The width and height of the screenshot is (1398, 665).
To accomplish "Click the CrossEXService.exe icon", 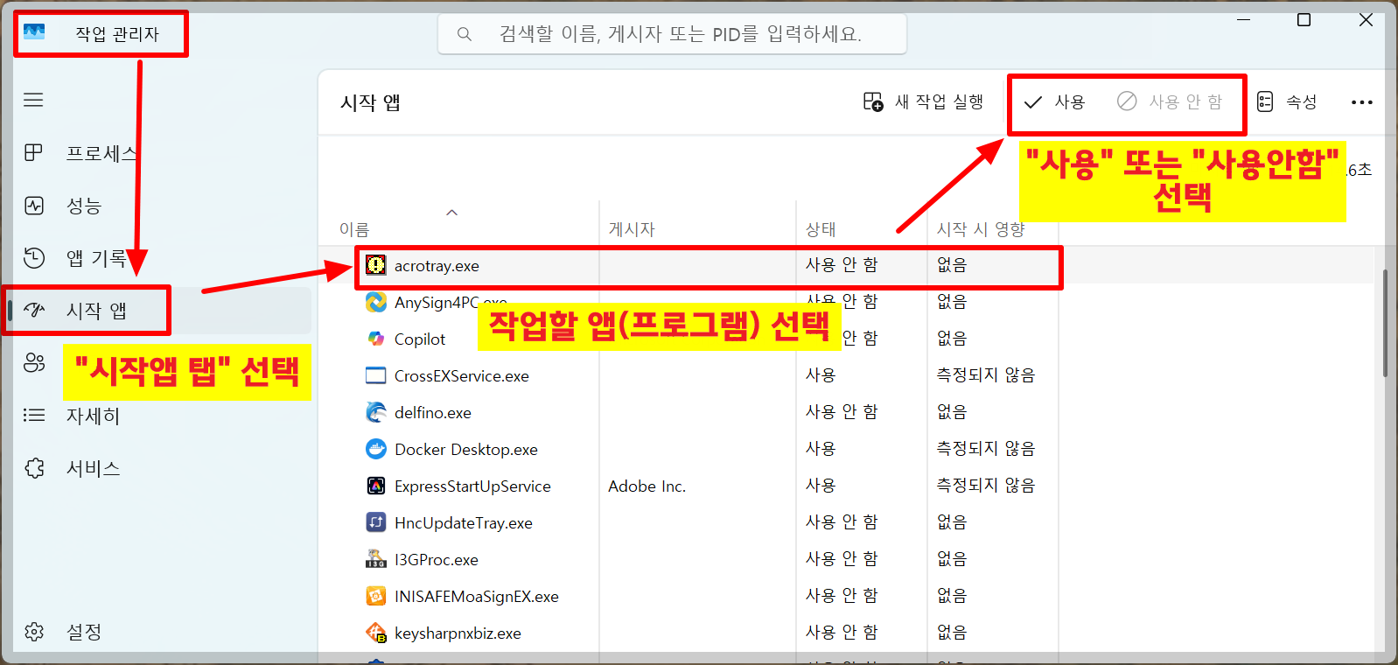I will point(376,375).
